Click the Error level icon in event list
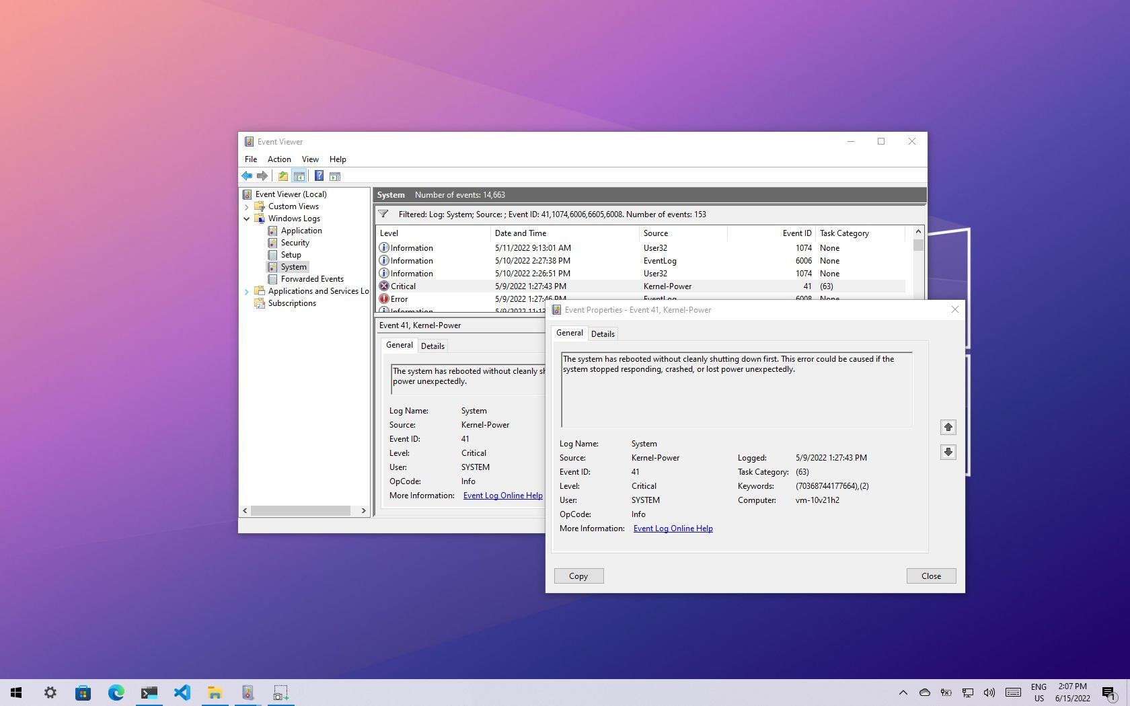The image size is (1130, 706). click(384, 299)
